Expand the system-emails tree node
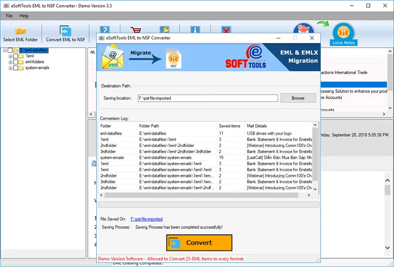 (x=10, y=68)
